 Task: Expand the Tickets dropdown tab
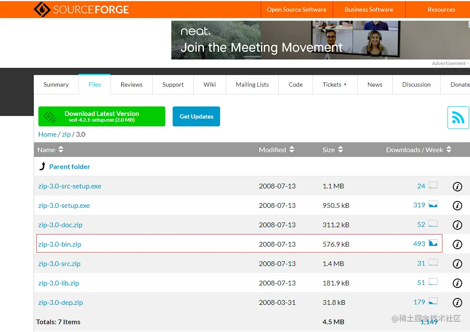335,85
